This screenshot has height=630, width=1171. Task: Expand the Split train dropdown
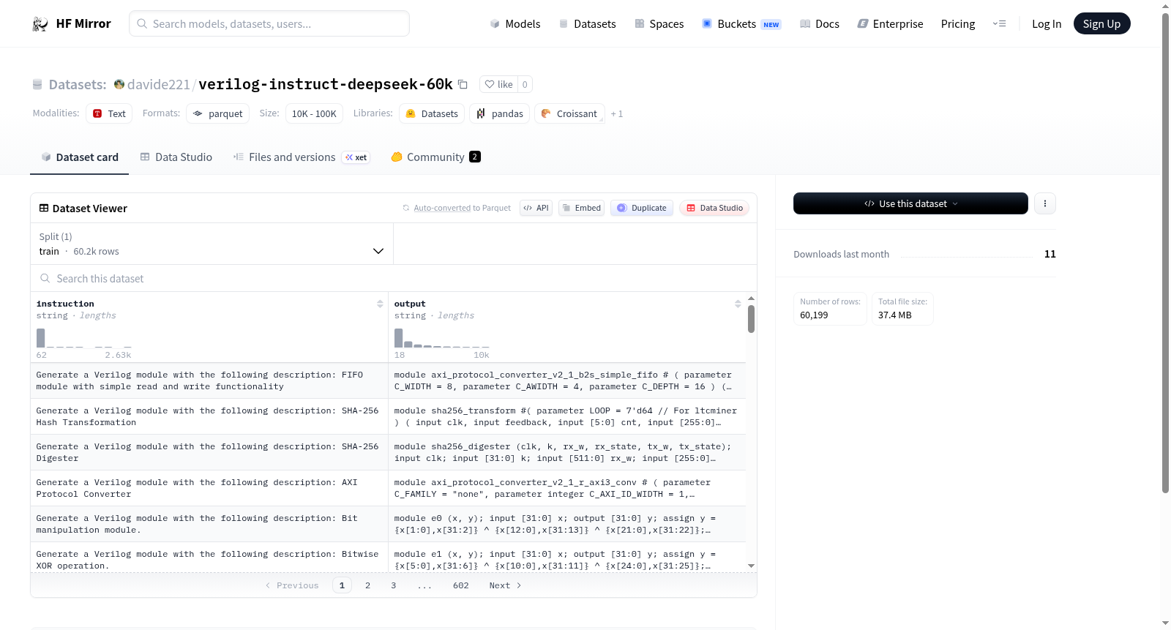pos(212,244)
